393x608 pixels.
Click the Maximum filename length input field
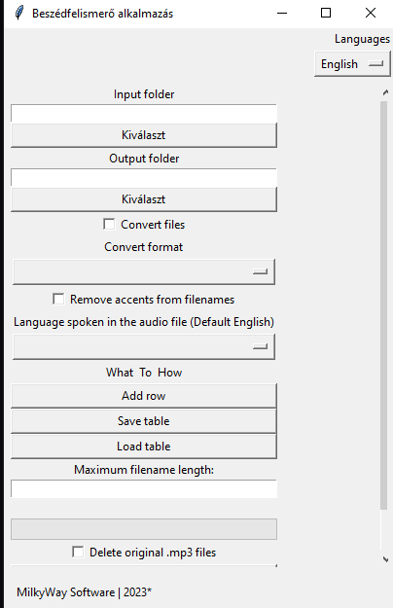tap(144, 489)
